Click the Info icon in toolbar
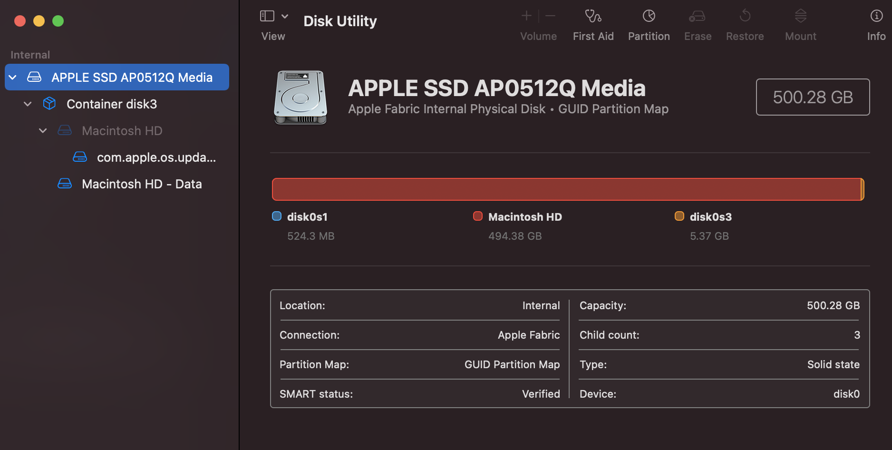 tap(876, 16)
